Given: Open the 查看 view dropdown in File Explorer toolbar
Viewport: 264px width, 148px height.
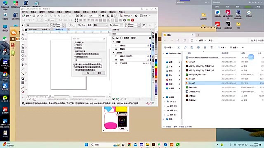Looking at the screenshot, I should 234,48.
